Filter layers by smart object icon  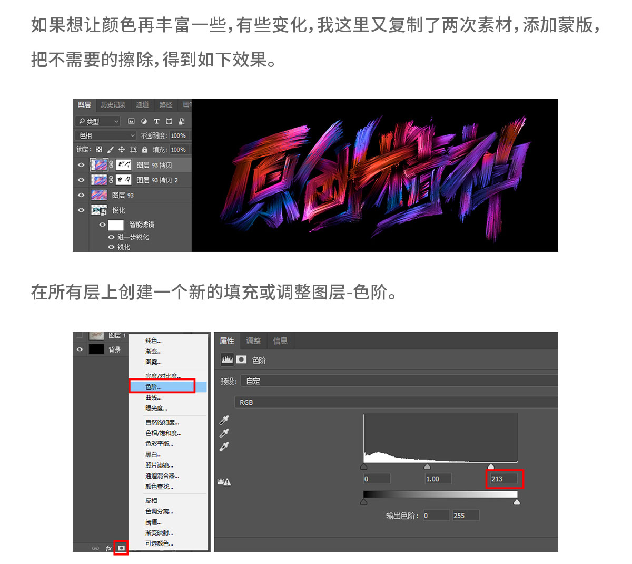pos(182,121)
